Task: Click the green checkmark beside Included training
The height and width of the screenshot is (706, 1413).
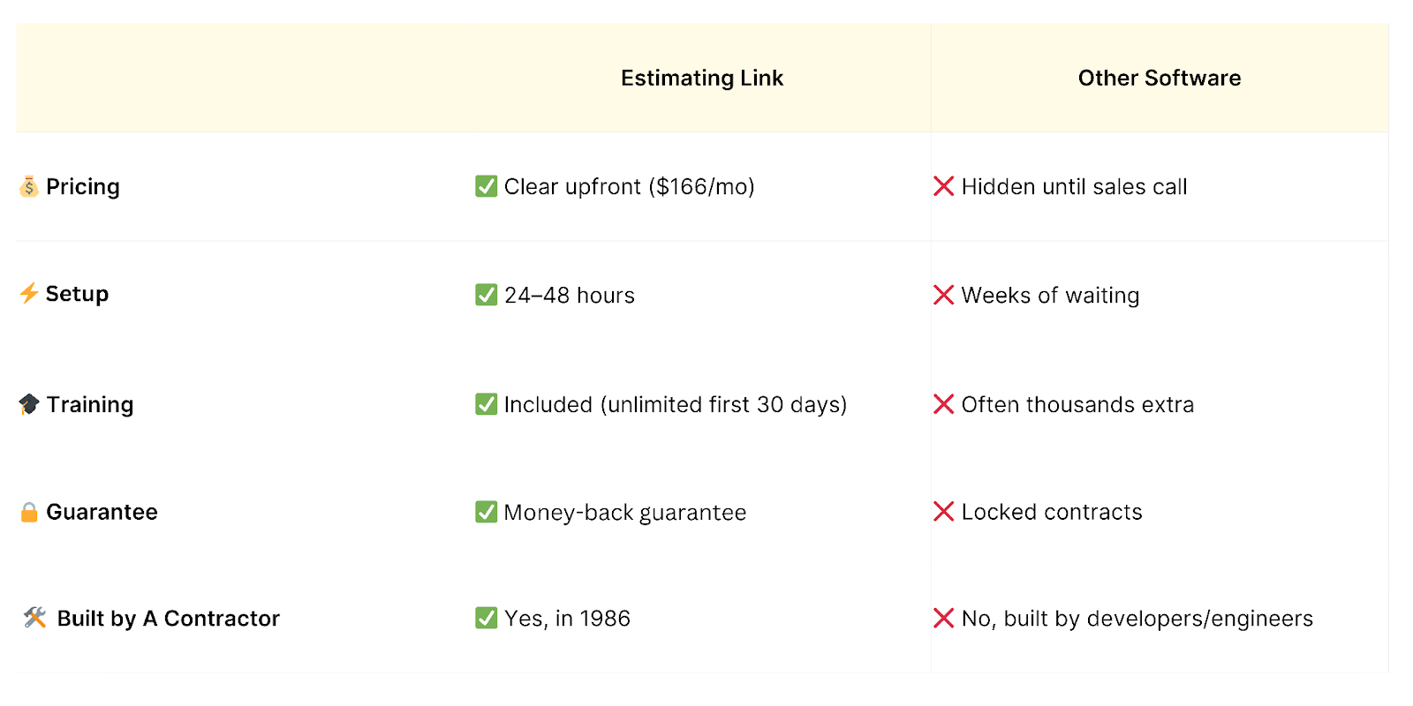Action: pos(486,404)
